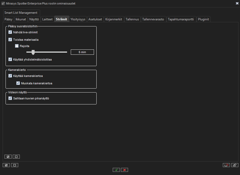Click the check-all icon inside the Striimit panel

8,156
